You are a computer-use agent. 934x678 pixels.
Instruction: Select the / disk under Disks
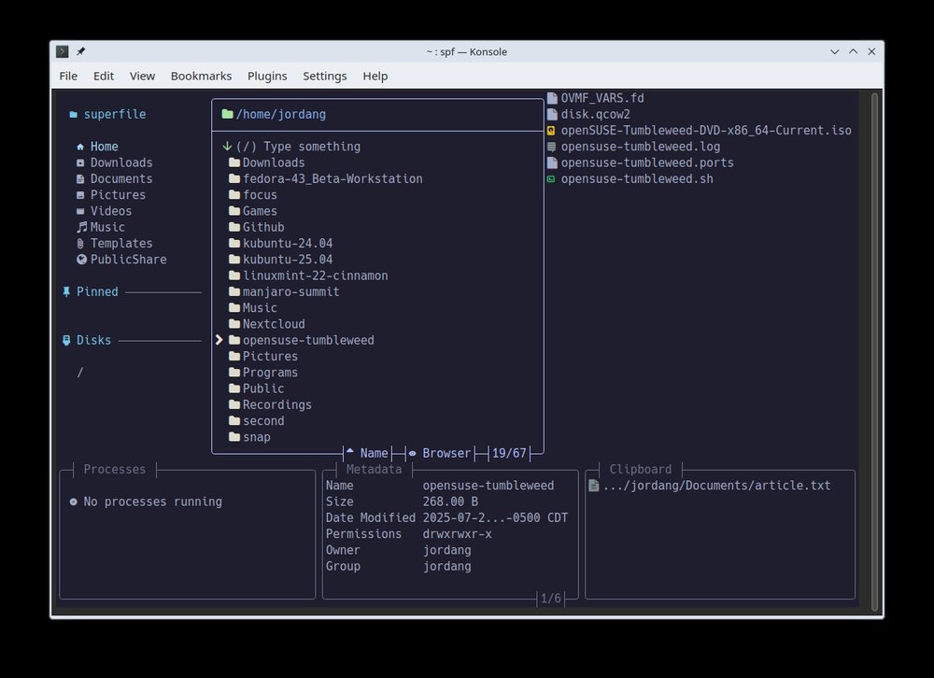click(x=79, y=372)
